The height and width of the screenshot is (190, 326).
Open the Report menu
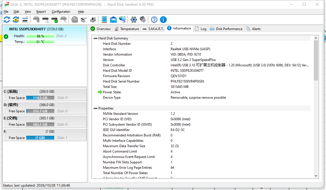[x=41, y=12]
